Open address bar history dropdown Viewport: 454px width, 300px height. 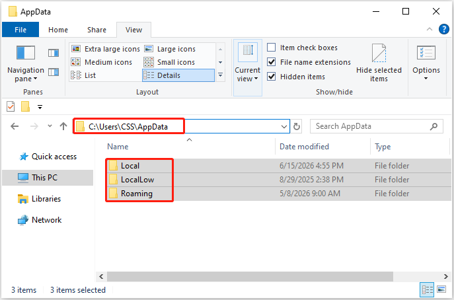pos(284,127)
